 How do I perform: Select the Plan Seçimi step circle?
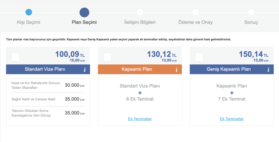84,13
